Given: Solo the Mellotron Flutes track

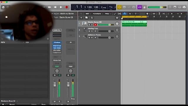Looking at the screenshot, I should [x=92, y=38].
